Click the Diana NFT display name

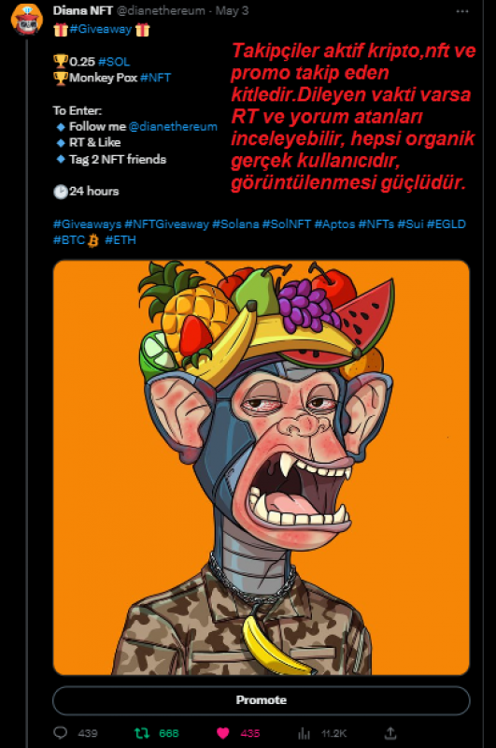click(x=83, y=10)
